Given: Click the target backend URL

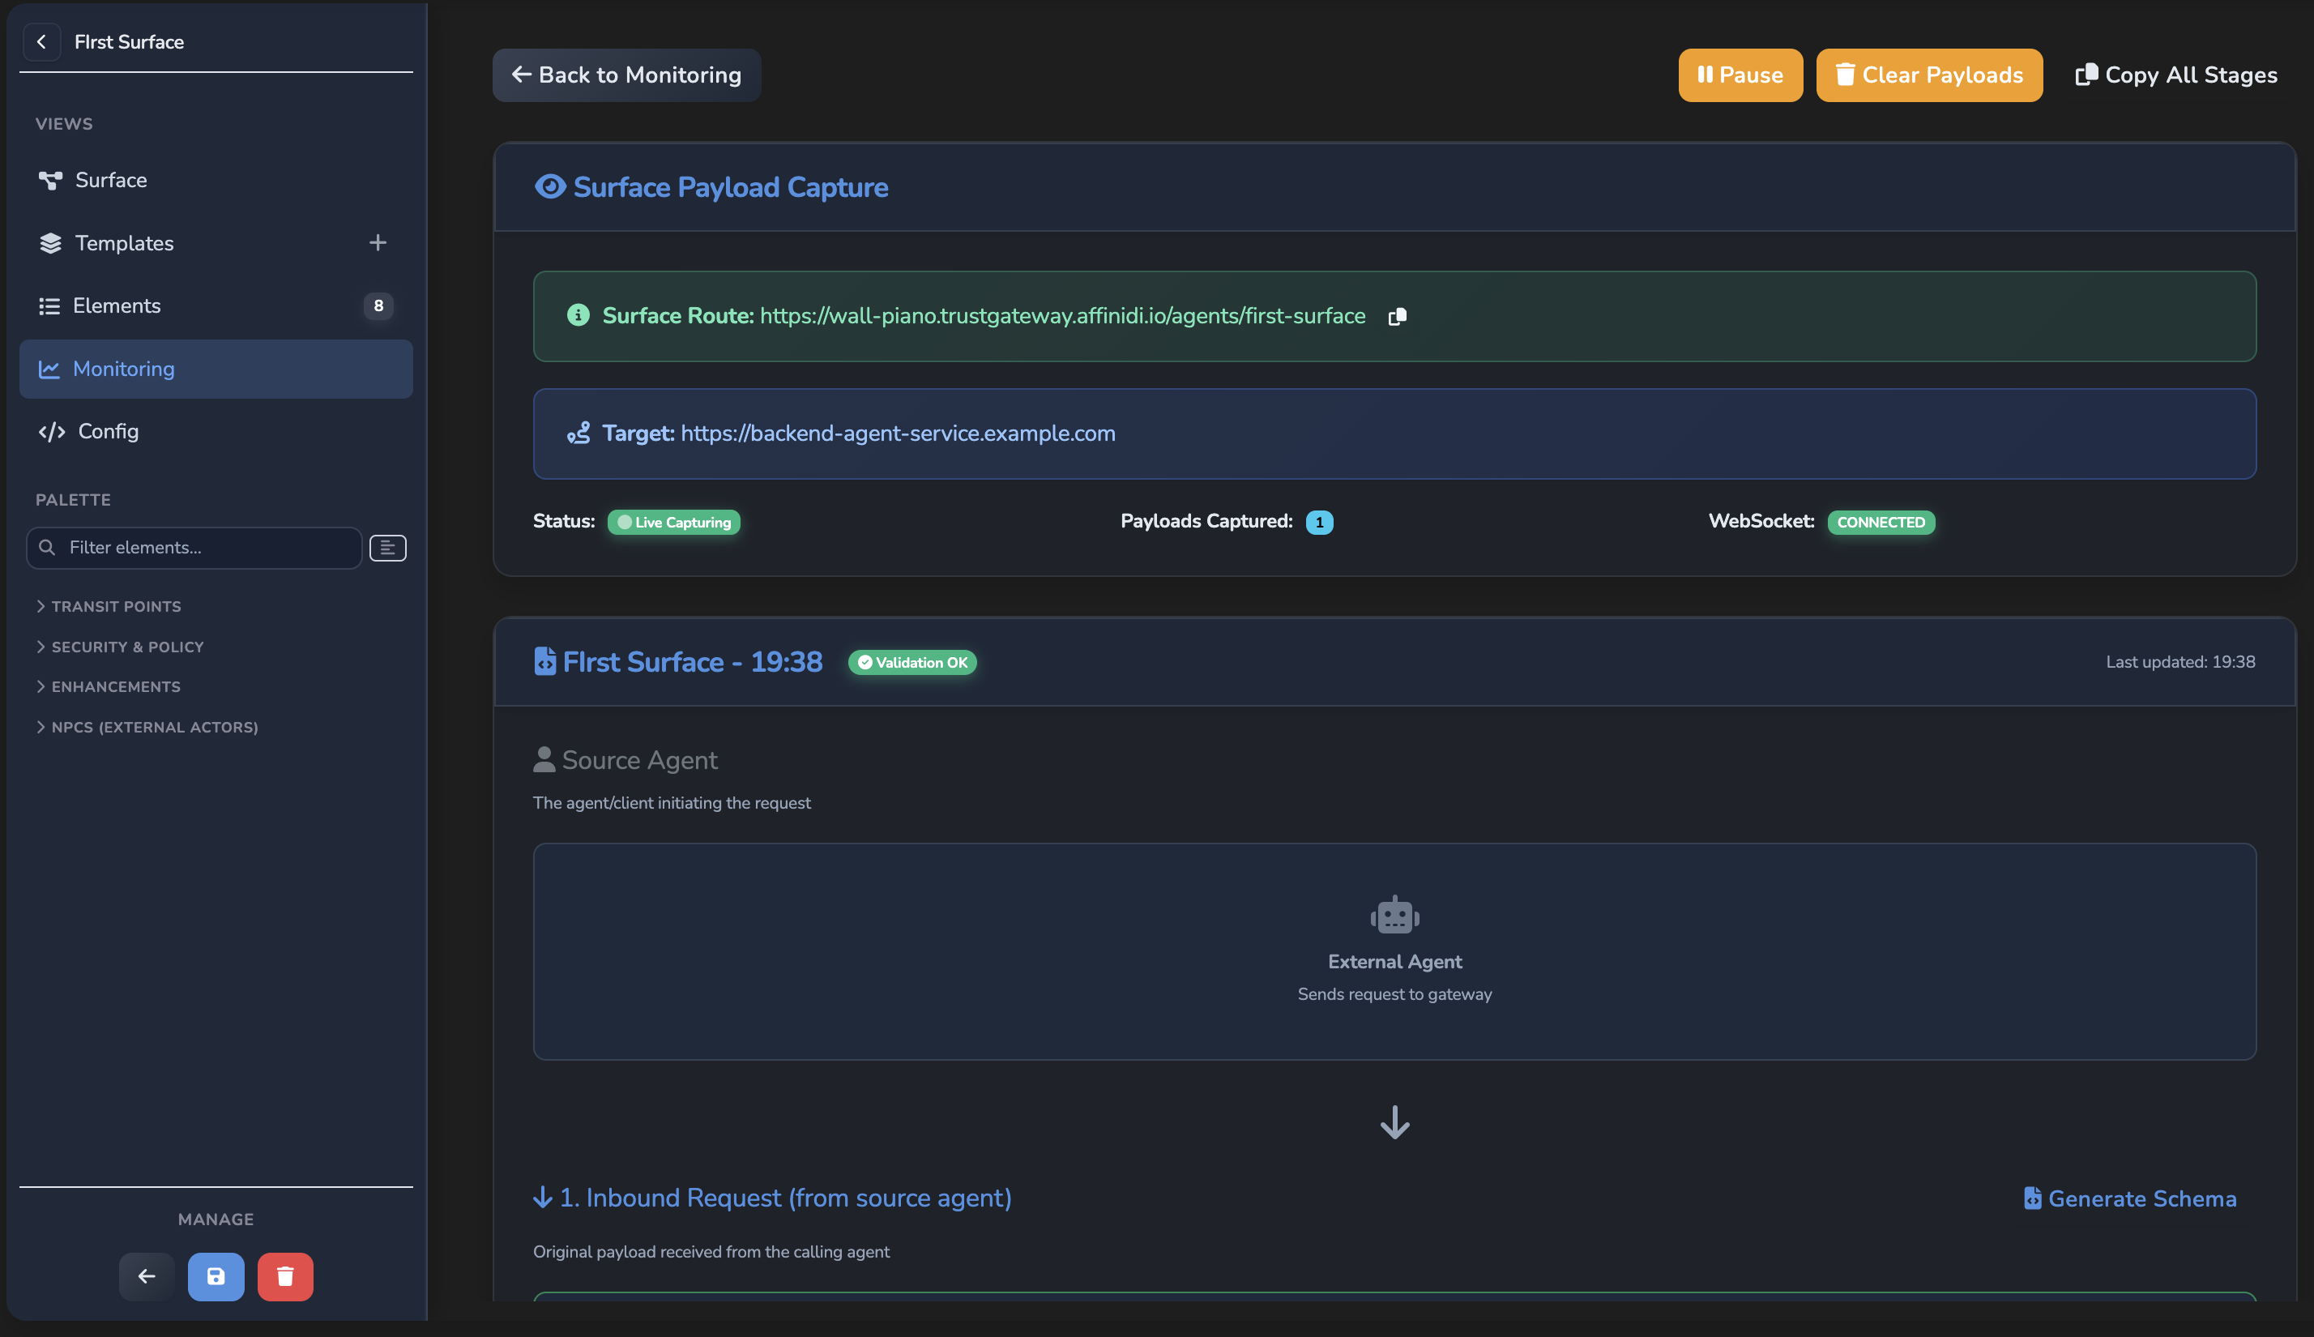Looking at the screenshot, I should pyautogui.click(x=898, y=434).
